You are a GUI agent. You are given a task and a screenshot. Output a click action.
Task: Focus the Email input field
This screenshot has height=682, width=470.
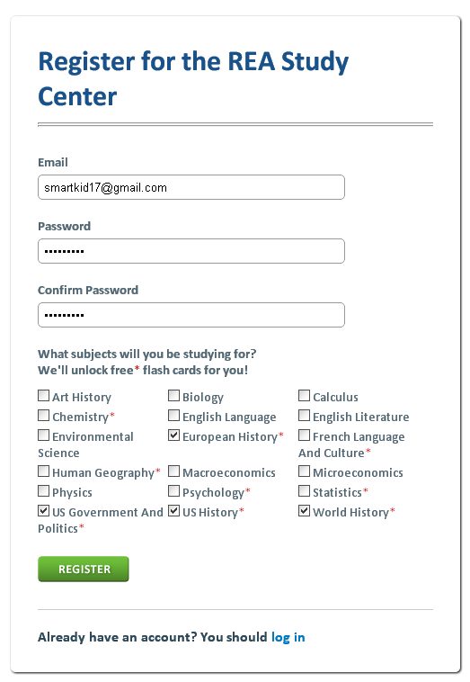tap(191, 187)
